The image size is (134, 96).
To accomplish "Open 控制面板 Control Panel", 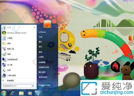I will (x=42, y=62).
